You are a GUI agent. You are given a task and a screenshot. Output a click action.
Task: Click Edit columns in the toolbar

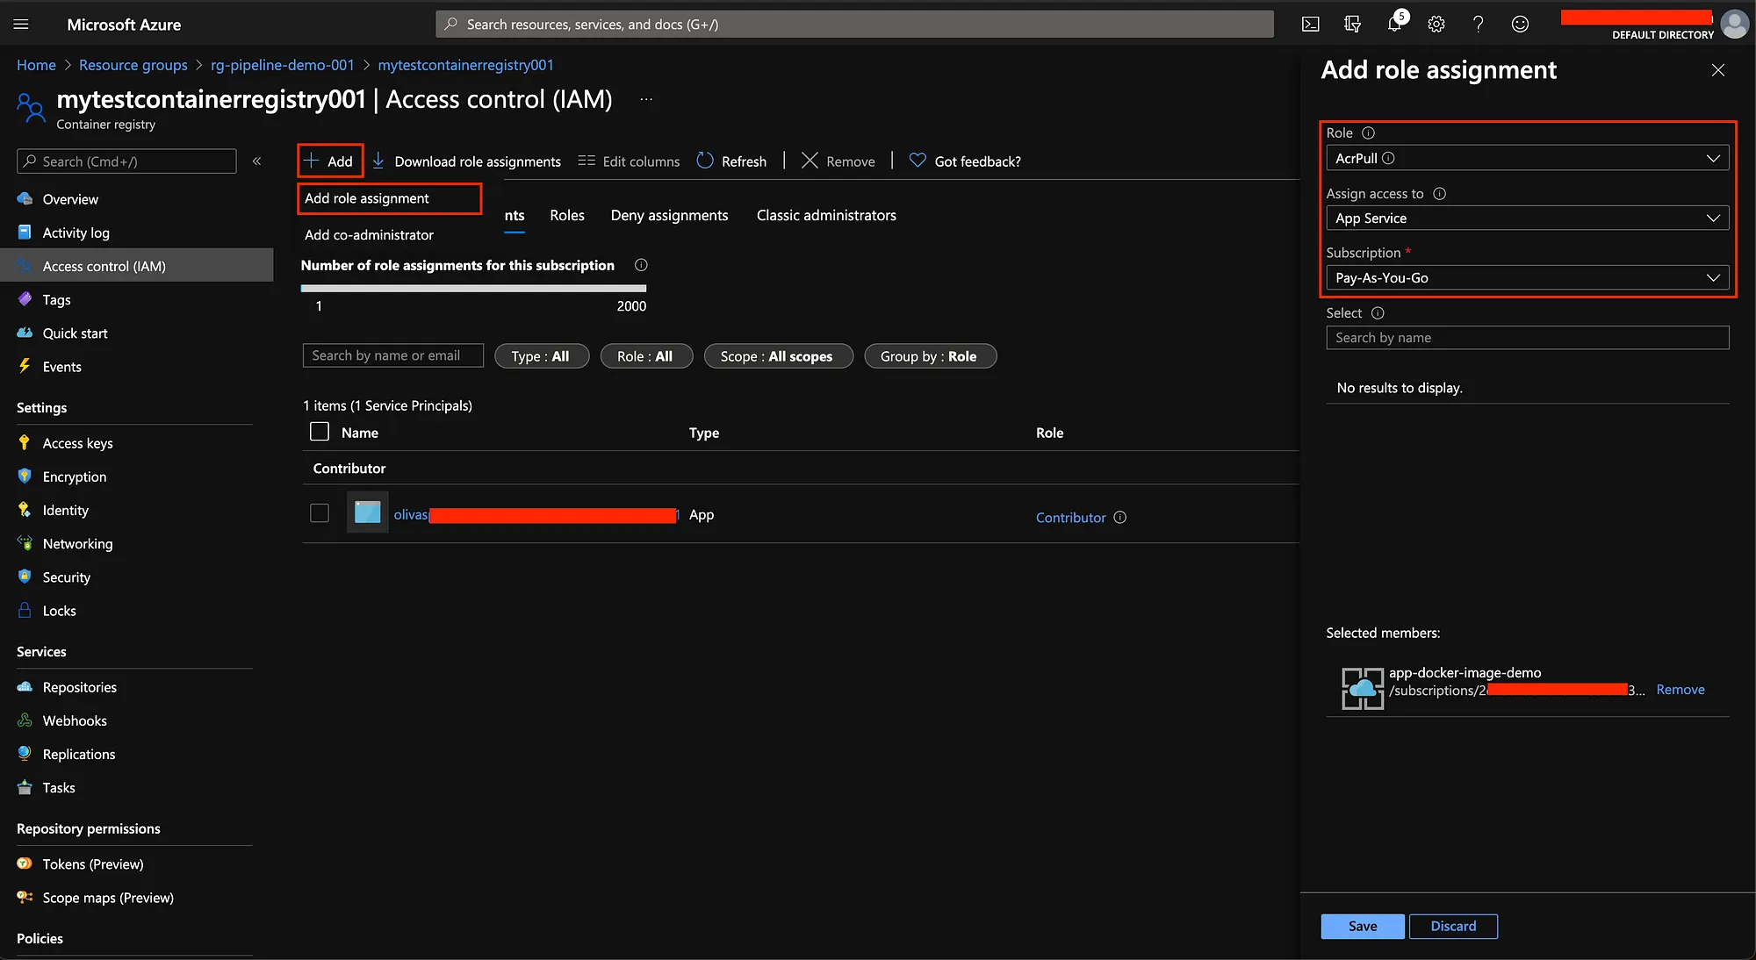629,161
